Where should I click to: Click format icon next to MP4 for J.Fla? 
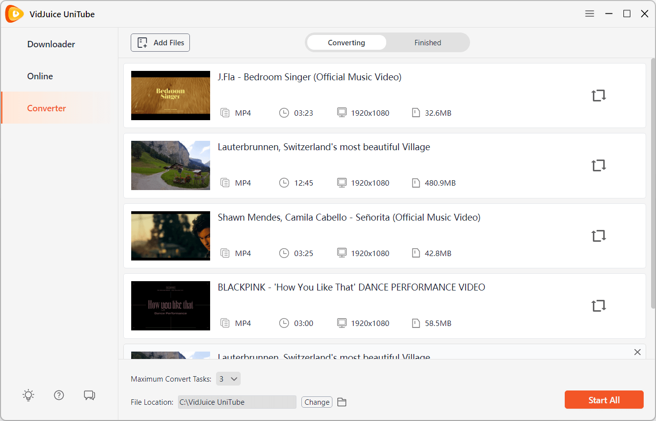(x=225, y=113)
